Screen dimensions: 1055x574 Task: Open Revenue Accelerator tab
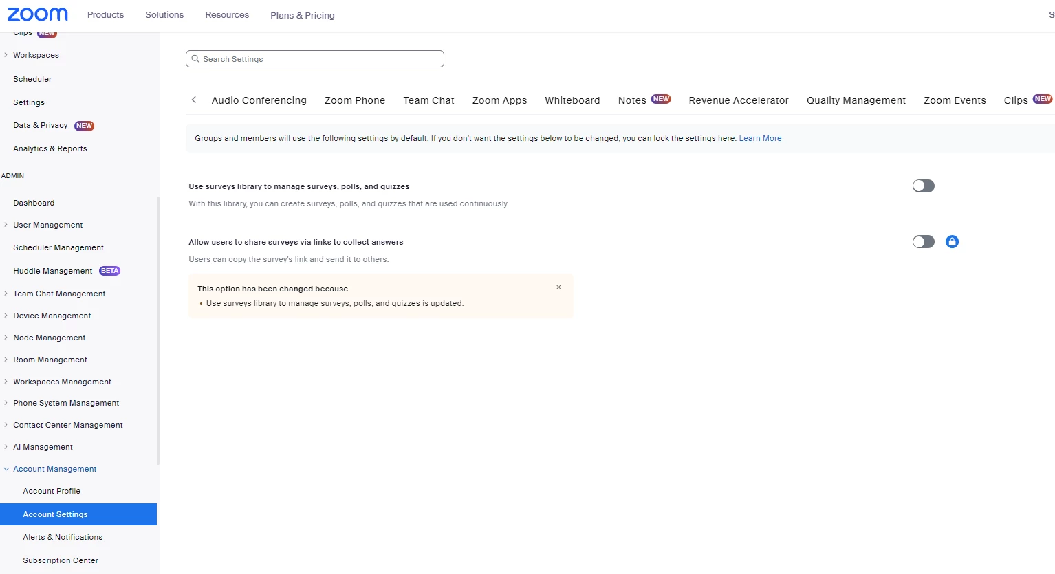point(739,100)
